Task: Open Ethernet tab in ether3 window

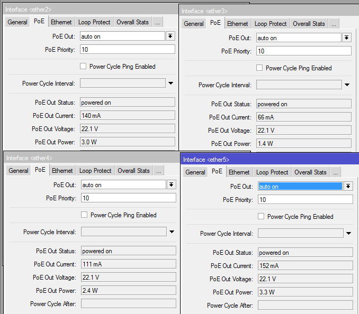Action: [237, 24]
